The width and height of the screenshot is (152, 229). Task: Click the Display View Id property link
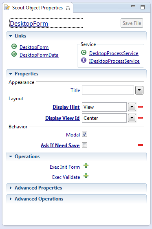click(x=62, y=118)
